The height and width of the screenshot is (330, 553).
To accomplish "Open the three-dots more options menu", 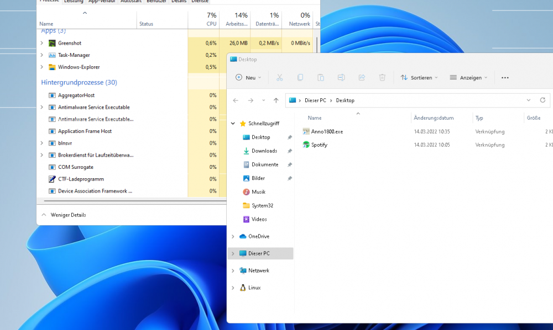I will [x=505, y=78].
